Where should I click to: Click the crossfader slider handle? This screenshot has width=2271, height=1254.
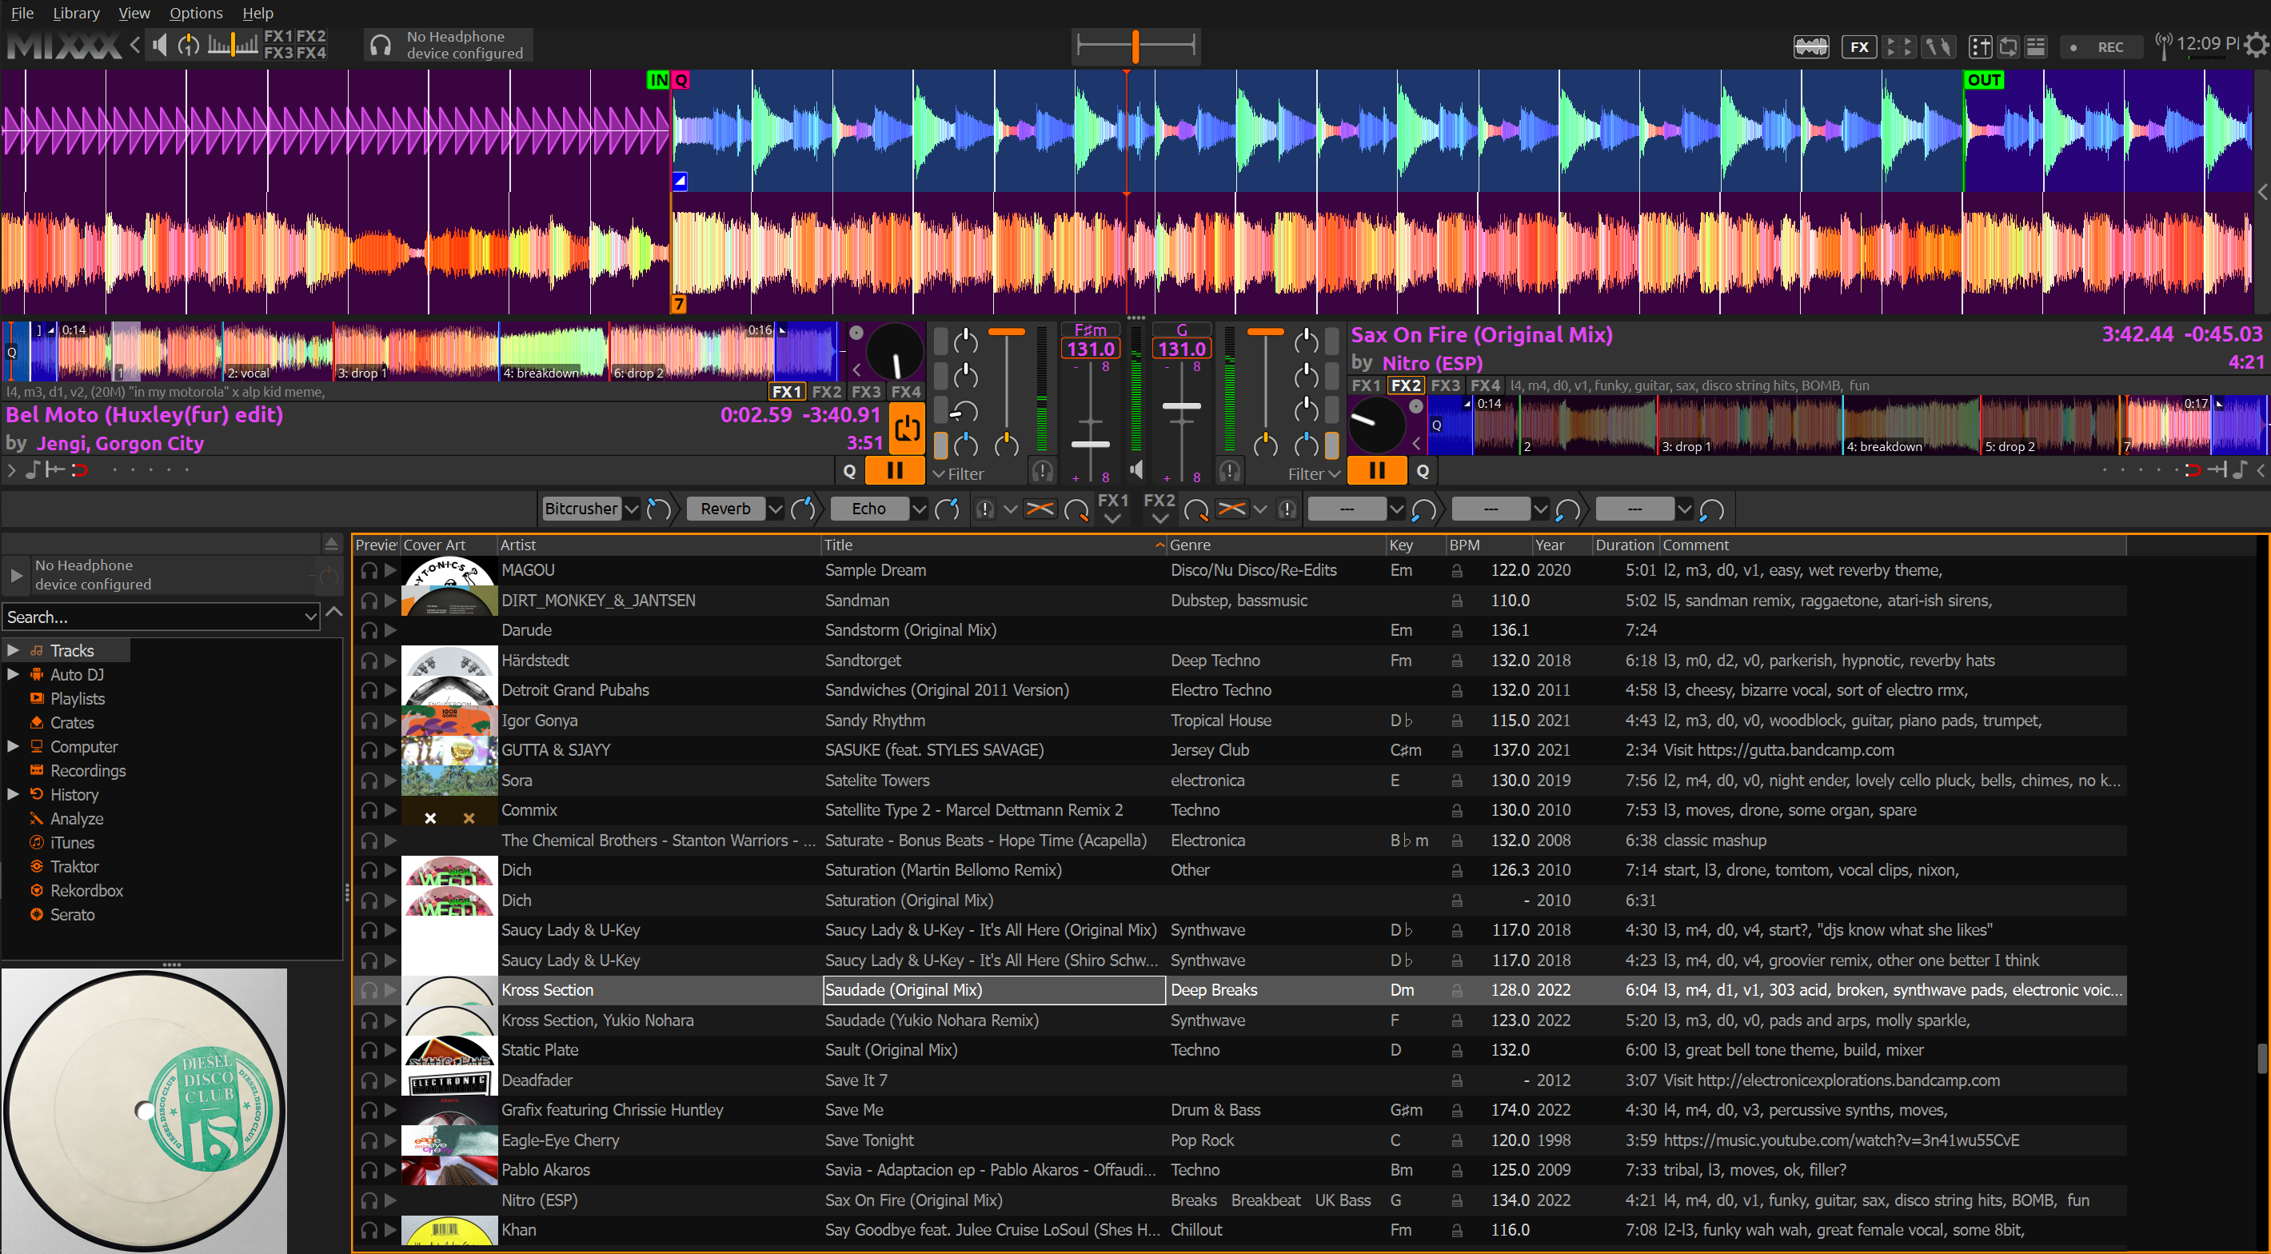[x=1135, y=46]
